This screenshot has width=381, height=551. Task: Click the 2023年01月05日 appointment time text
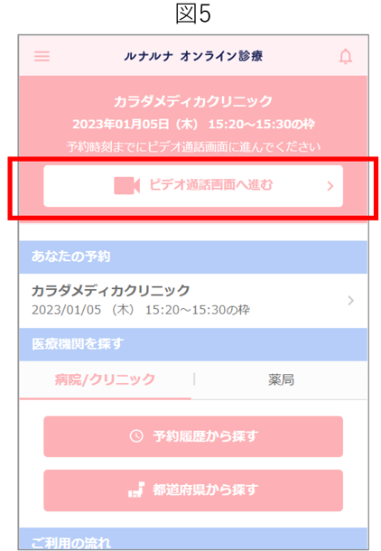(x=193, y=124)
